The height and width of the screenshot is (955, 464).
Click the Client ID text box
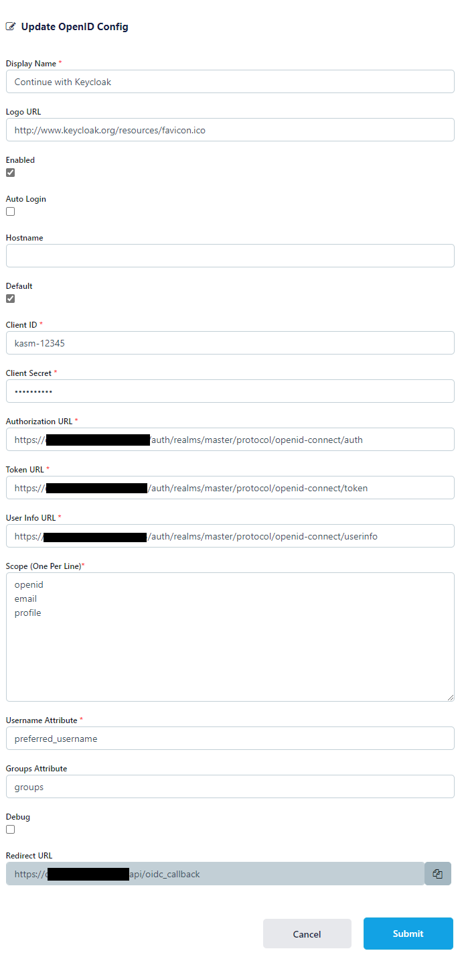click(x=230, y=343)
